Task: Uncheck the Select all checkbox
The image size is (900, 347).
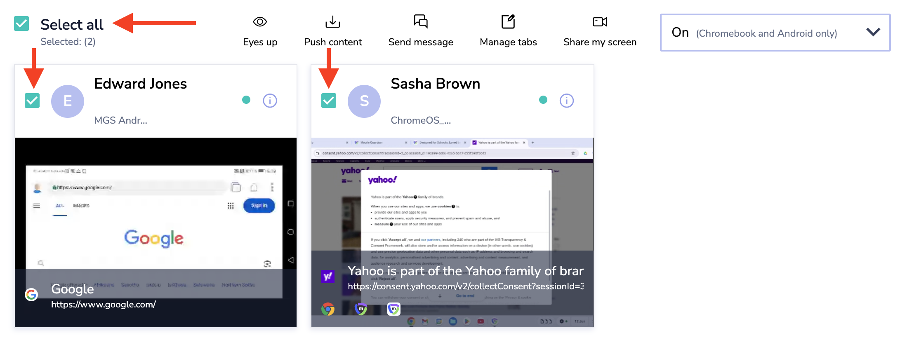Action: coord(21,24)
